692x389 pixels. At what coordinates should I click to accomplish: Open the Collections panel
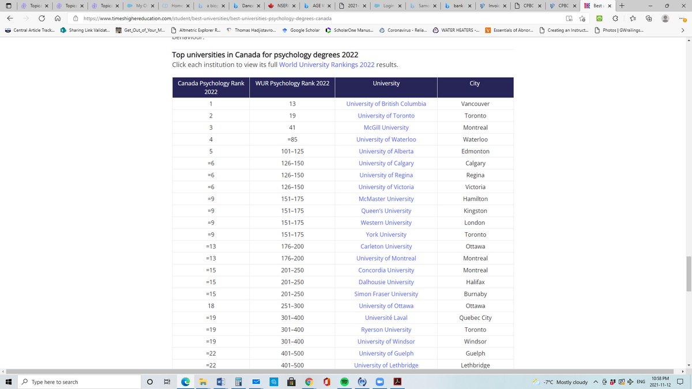click(649, 18)
